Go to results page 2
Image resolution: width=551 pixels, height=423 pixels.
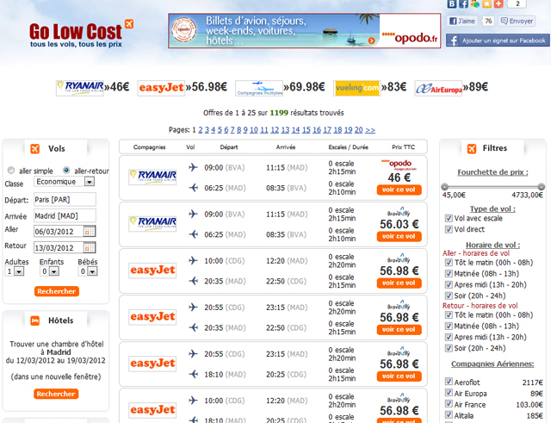(201, 130)
